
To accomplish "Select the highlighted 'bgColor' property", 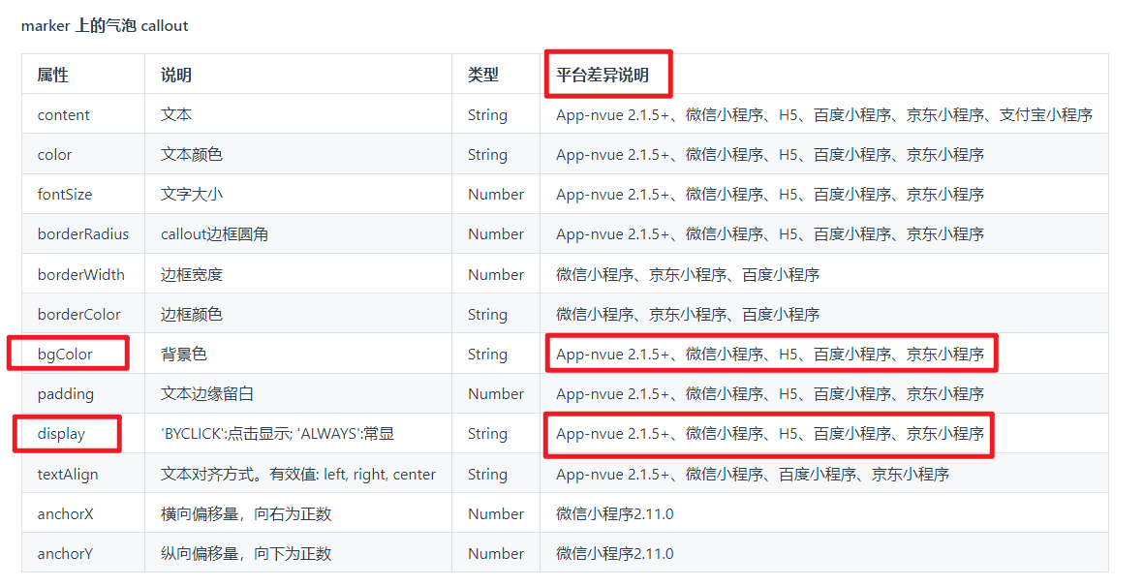I will click(x=65, y=354).
